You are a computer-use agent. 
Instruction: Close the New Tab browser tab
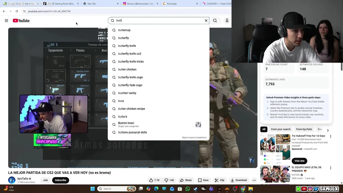[x=118, y=4]
